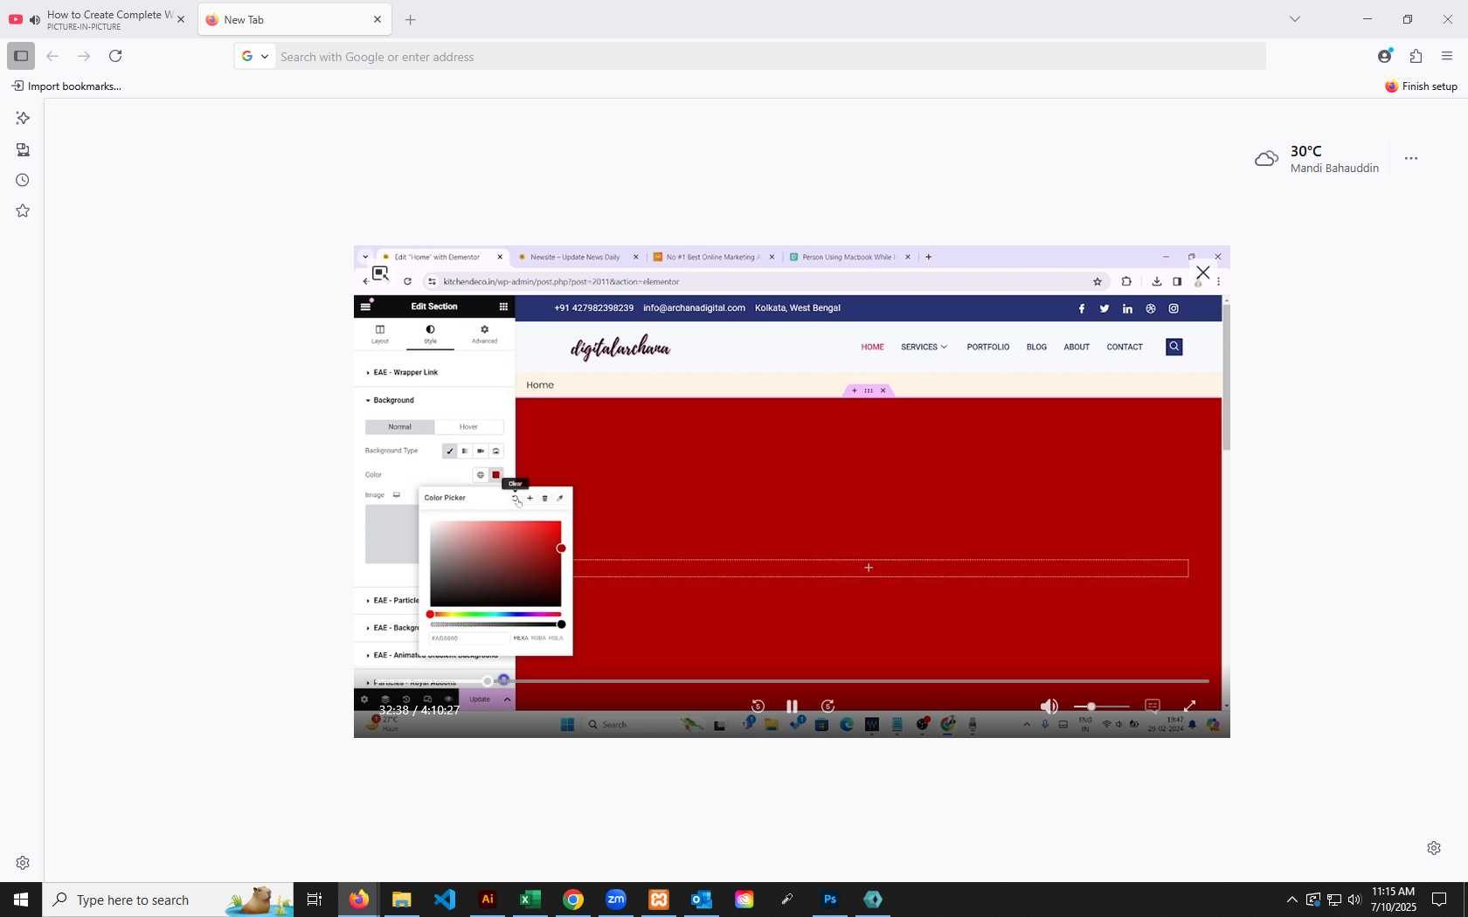1468x917 pixels.
Task: Click the Finish setup button
Action: pos(1421,86)
